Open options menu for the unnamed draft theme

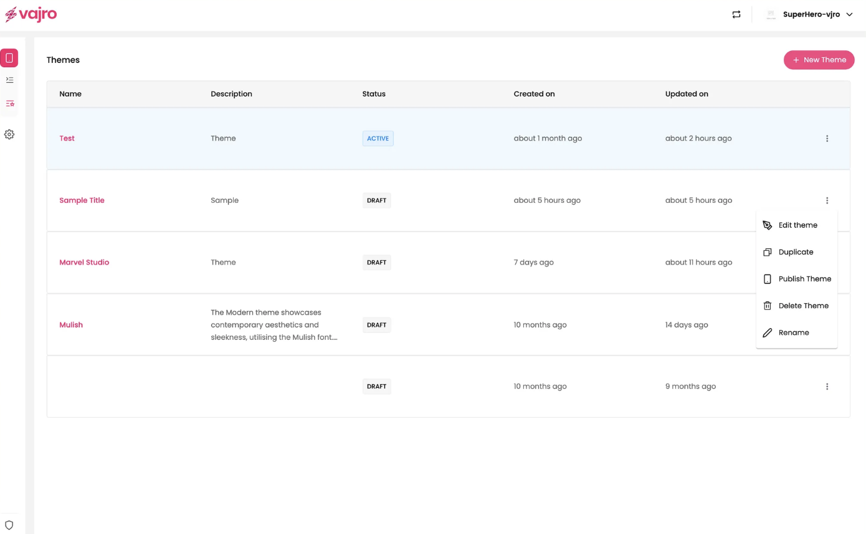coord(827,386)
